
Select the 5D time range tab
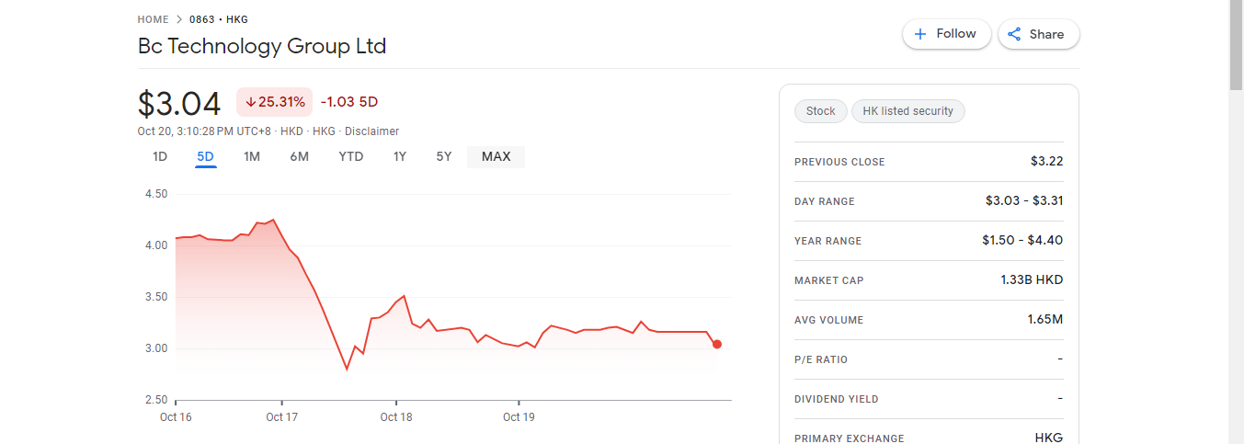pos(205,157)
